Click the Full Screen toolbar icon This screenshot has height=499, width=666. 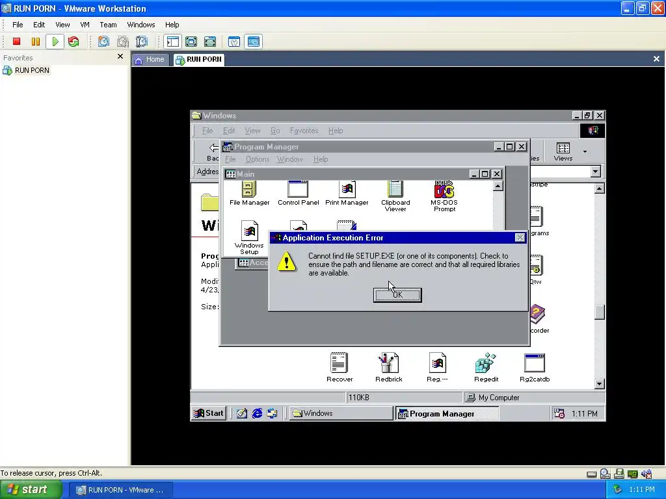click(x=191, y=42)
